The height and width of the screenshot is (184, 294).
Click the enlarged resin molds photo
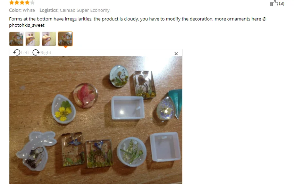tap(95, 120)
